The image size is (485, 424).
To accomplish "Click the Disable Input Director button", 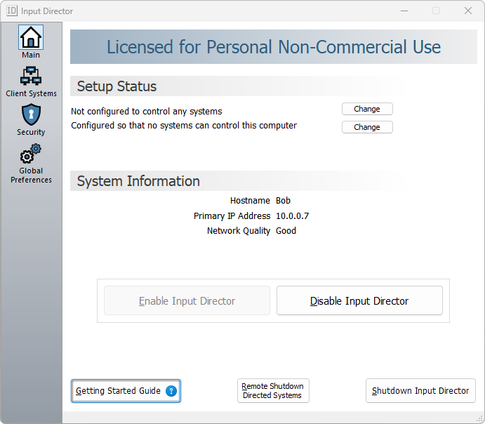I will pyautogui.click(x=359, y=300).
